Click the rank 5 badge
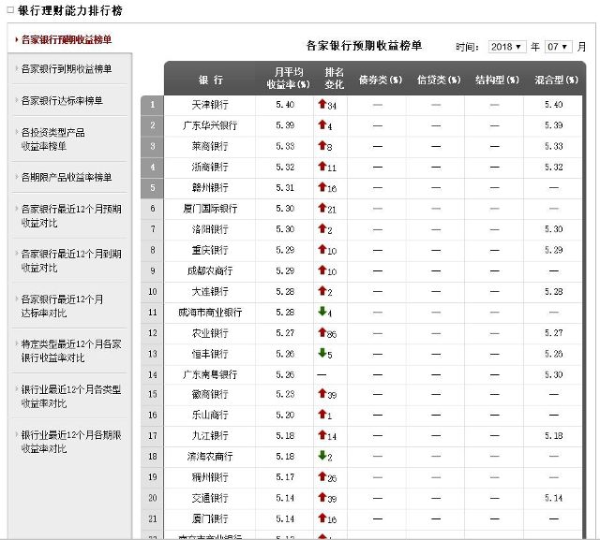Image resolution: width=600 pixels, height=540 pixels. point(152,188)
